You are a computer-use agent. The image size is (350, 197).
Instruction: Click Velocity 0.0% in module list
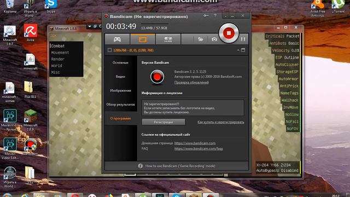pos(285,50)
